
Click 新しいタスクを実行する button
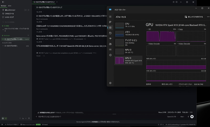[194, 17]
